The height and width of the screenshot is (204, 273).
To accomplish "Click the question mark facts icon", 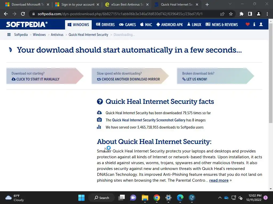I will coord(100,101).
